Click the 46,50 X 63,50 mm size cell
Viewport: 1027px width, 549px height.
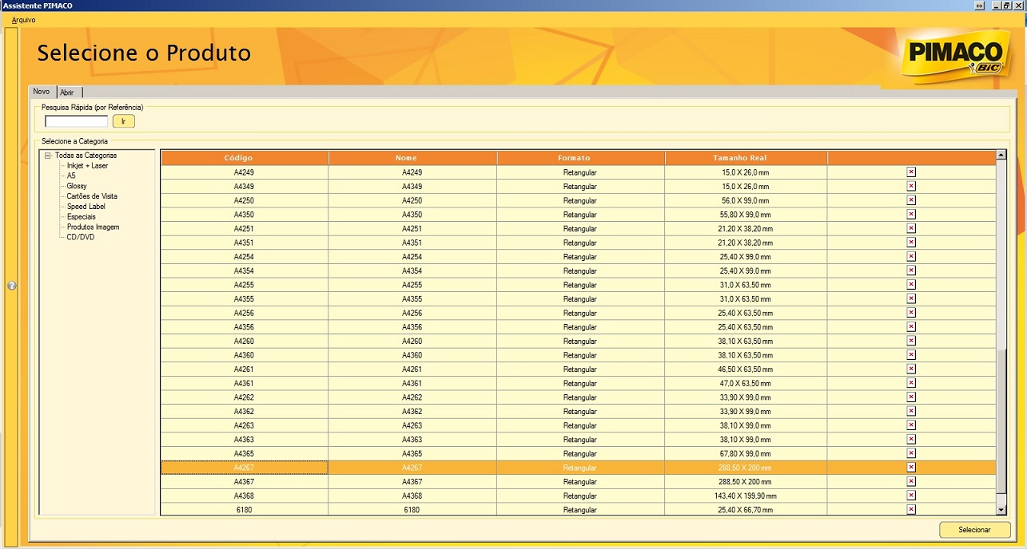(x=746, y=369)
